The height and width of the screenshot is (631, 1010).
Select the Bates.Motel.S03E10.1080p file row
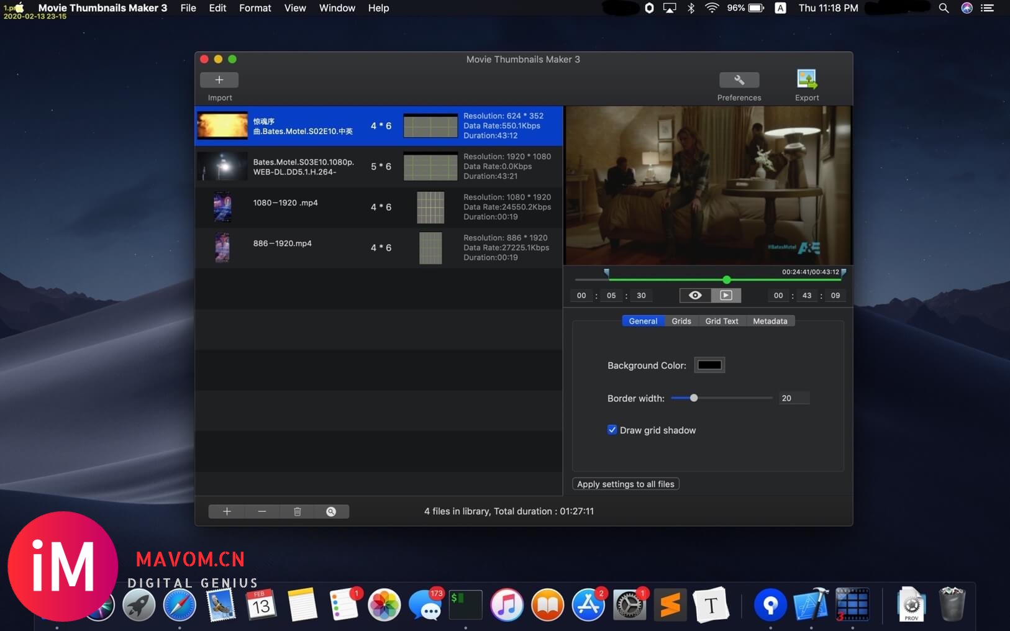point(378,166)
